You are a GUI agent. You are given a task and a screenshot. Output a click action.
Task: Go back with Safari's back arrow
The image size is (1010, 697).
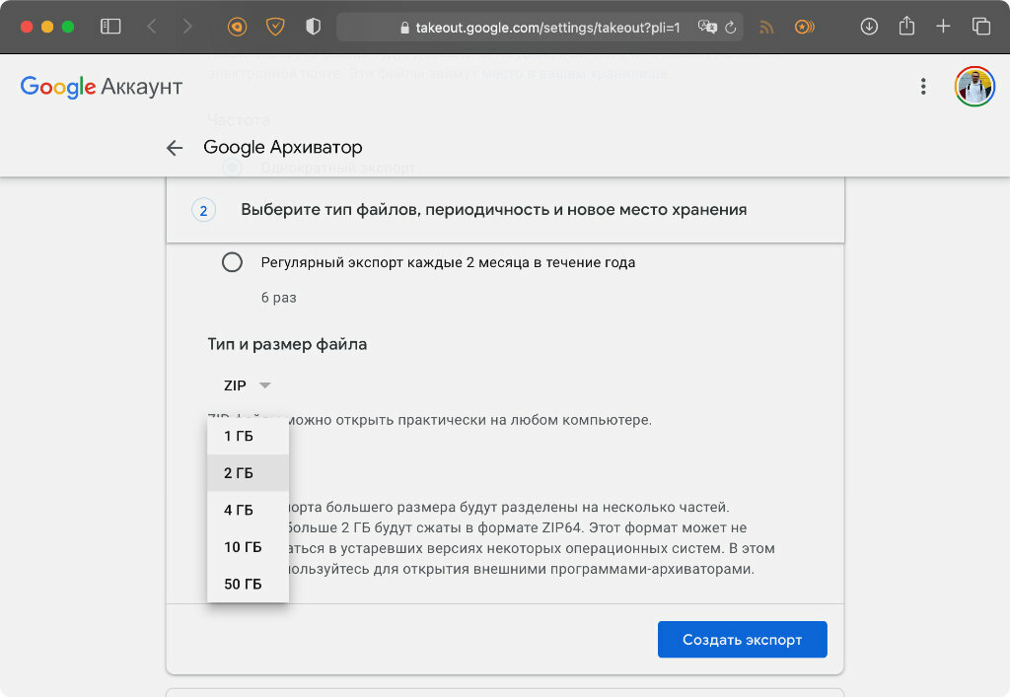click(152, 27)
